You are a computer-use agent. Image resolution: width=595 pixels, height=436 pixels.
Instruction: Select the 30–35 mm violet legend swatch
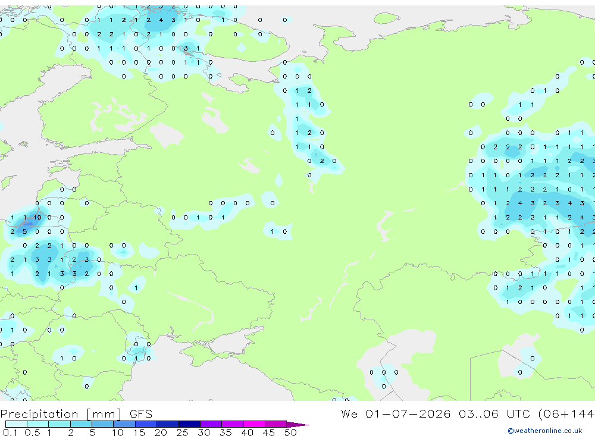click(211, 424)
